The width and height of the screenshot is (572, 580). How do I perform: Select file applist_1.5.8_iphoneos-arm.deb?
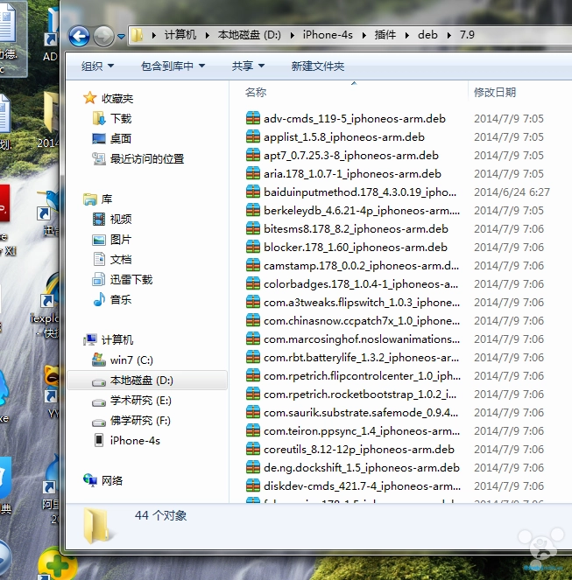[343, 136]
